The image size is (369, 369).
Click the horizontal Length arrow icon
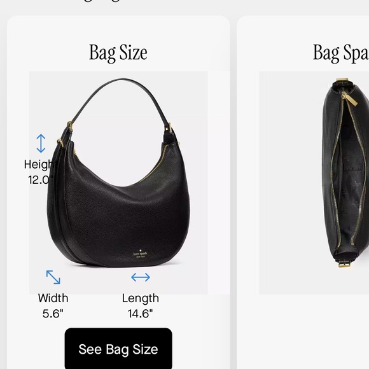tap(141, 277)
